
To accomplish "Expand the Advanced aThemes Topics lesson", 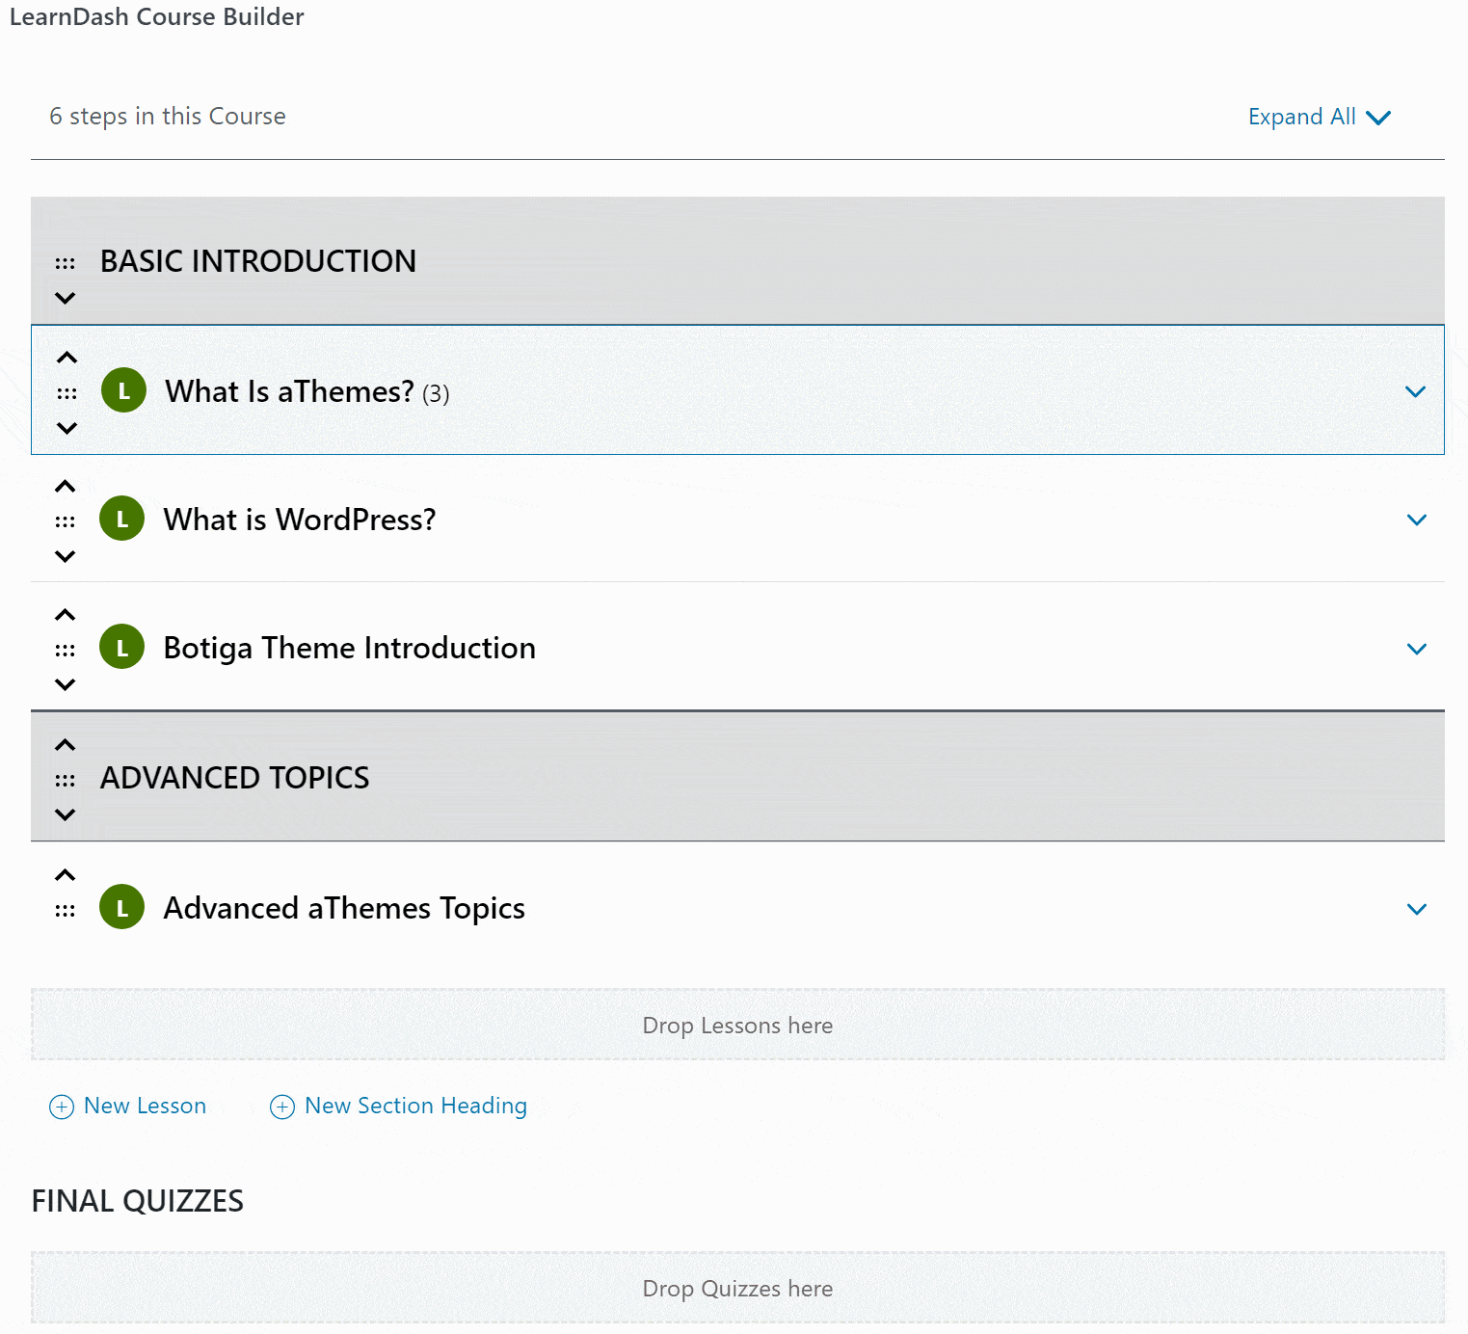I will click(1416, 909).
